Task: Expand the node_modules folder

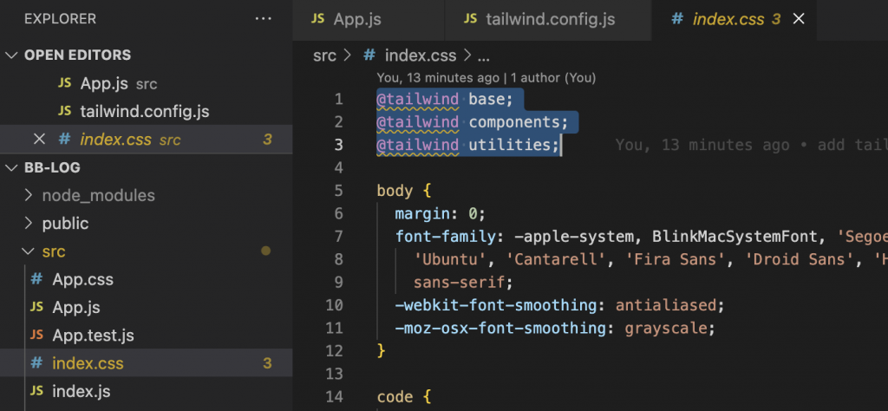Action: pyautogui.click(x=28, y=195)
